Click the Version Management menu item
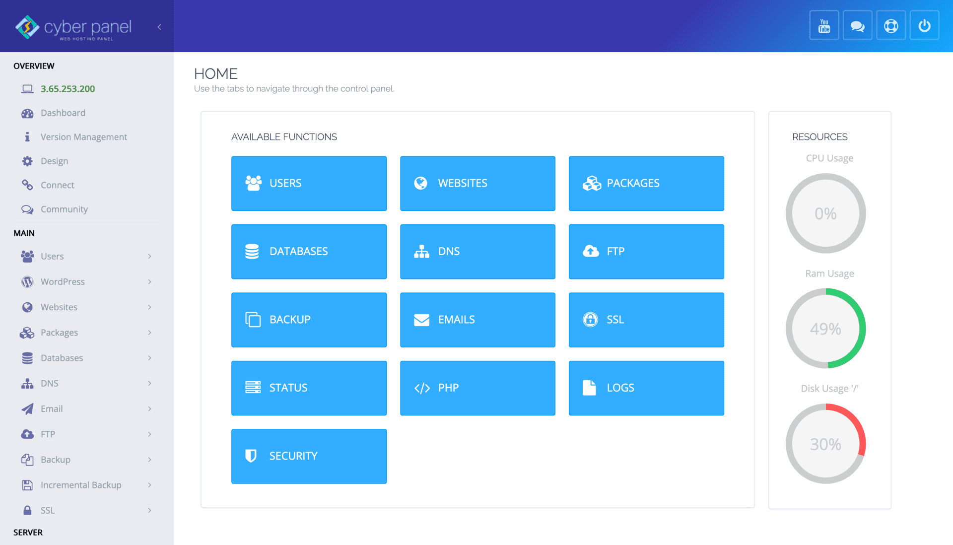 click(x=83, y=136)
